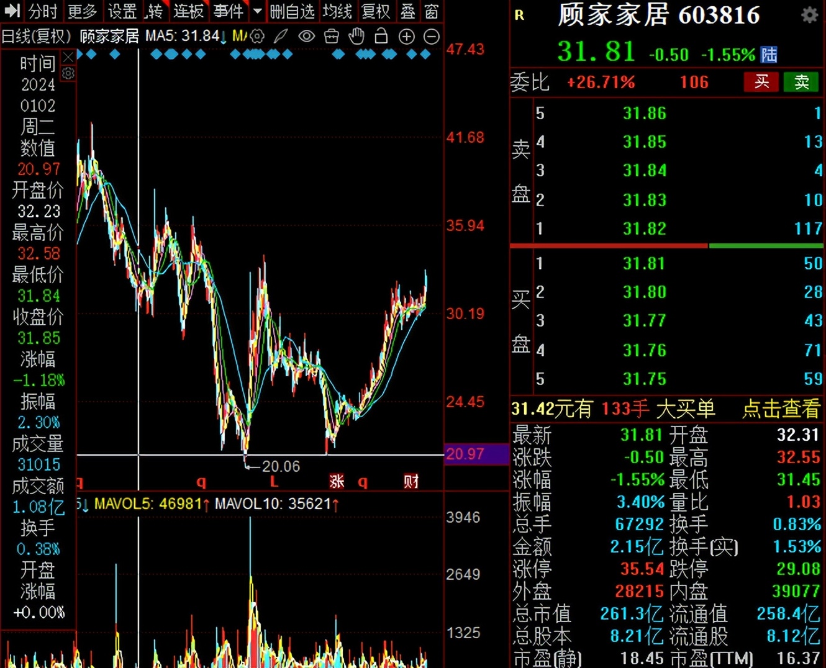The width and height of the screenshot is (826, 668).
Task: Click the collapse arrow icon left of 分时
Action: pos(12,11)
